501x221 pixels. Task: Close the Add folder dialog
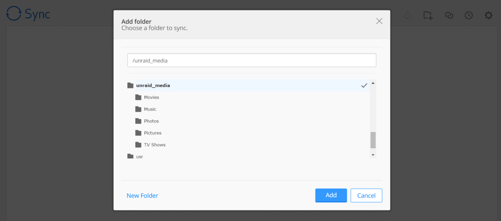click(x=379, y=21)
